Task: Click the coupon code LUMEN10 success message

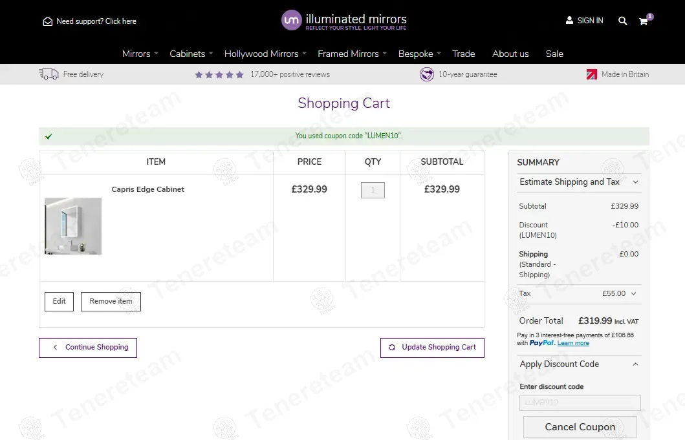Action: click(x=349, y=136)
